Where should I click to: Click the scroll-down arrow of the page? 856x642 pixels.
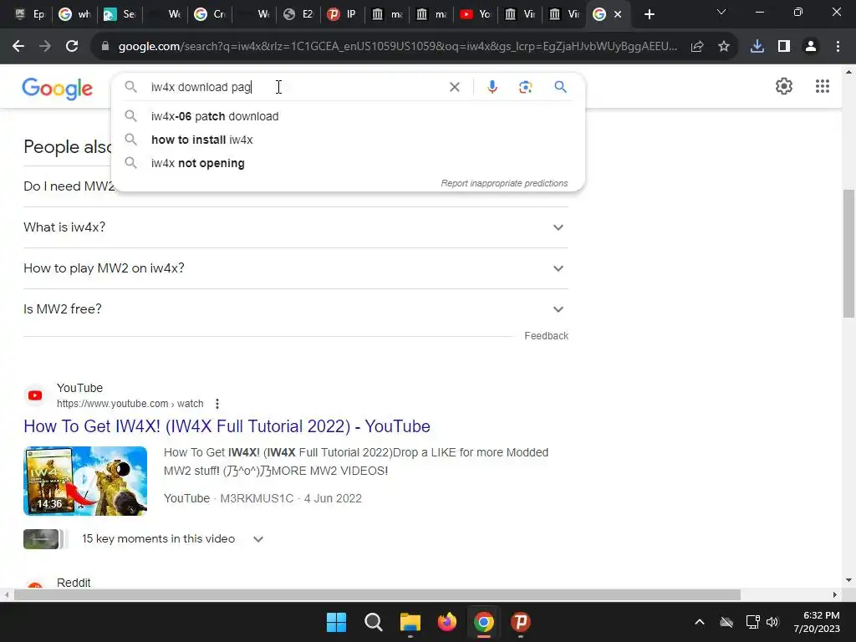click(848, 580)
